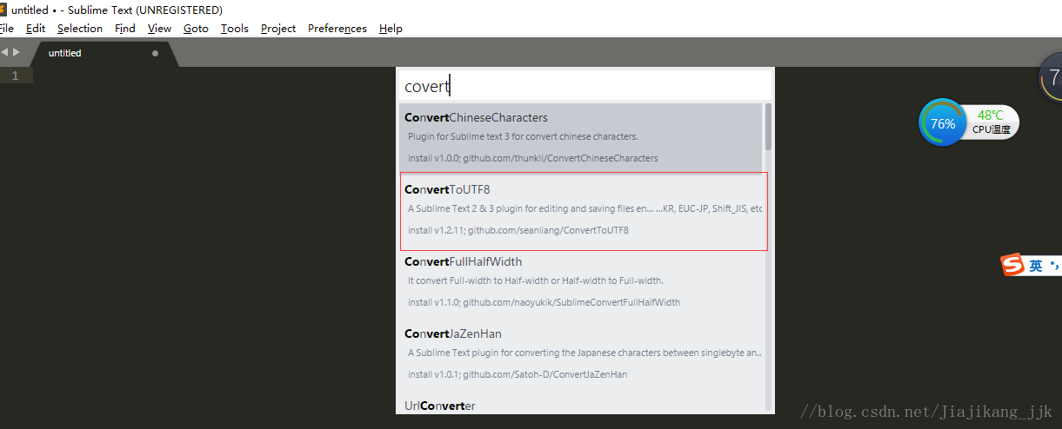Open the File menu
Image resolution: width=1062 pixels, height=429 pixels.
pyautogui.click(x=7, y=28)
